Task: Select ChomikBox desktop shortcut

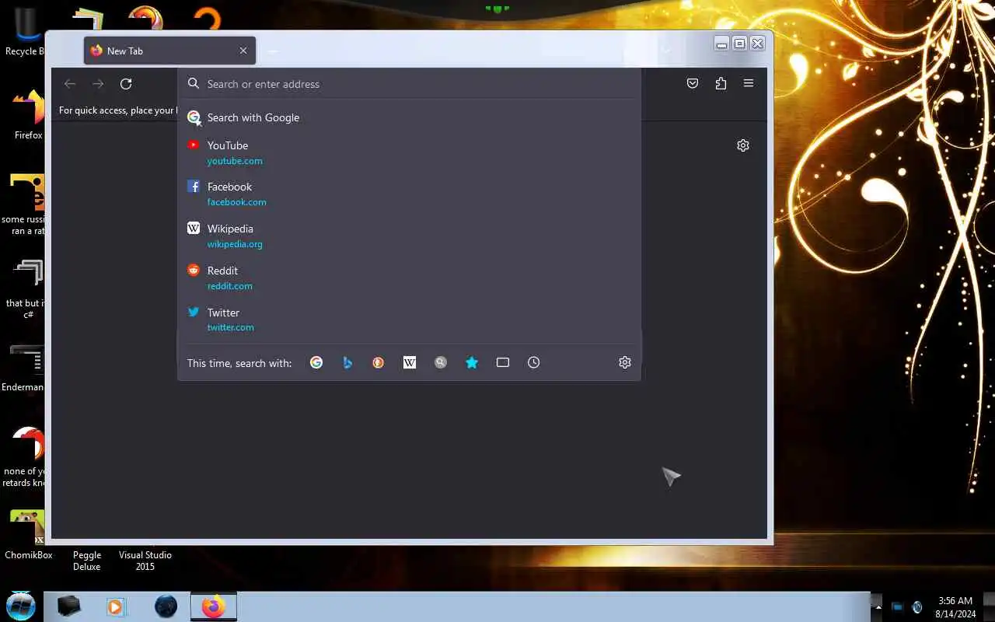Action: pos(28,535)
